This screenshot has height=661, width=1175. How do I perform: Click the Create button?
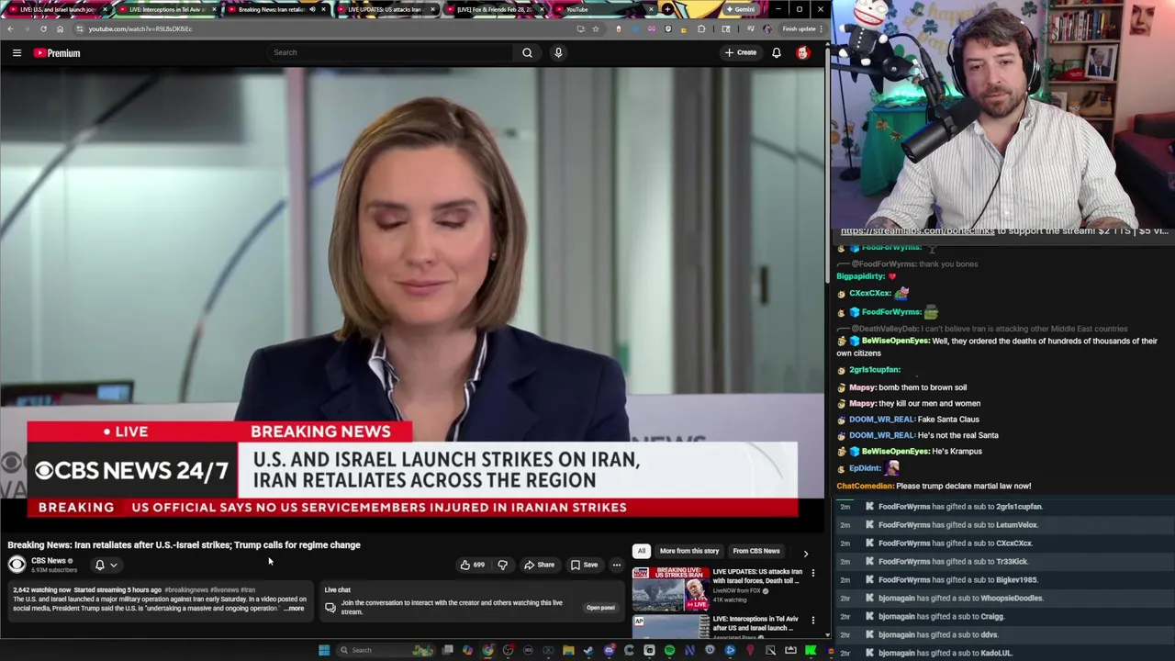[x=741, y=52]
